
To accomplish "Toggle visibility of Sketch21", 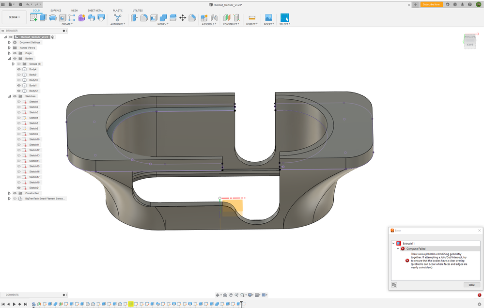I will (x=19, y=187).
